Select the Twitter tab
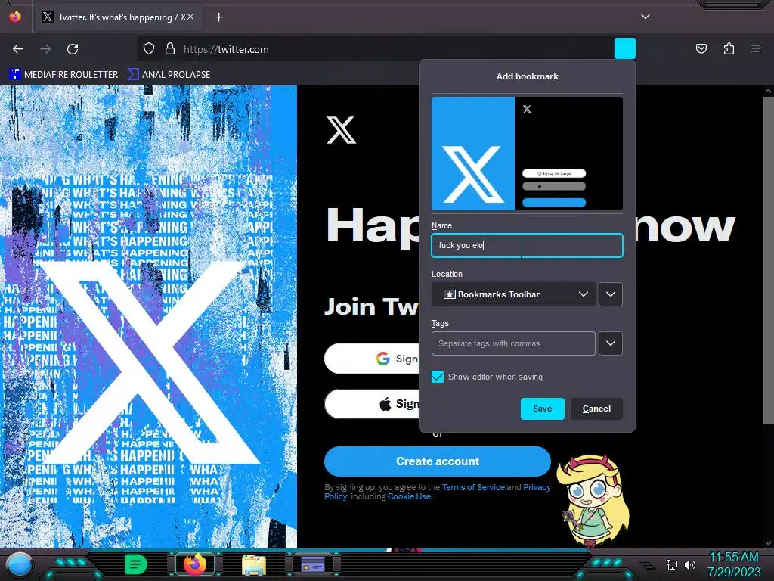The height and width of the screenshot is (581, 774). (x=120, y=17)
